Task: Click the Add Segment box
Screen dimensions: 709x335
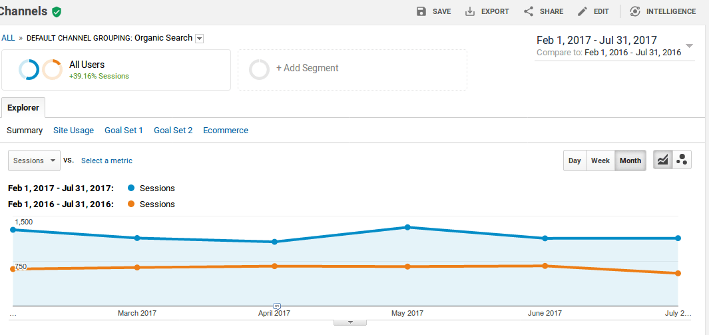Action: (x=352, y=69)
